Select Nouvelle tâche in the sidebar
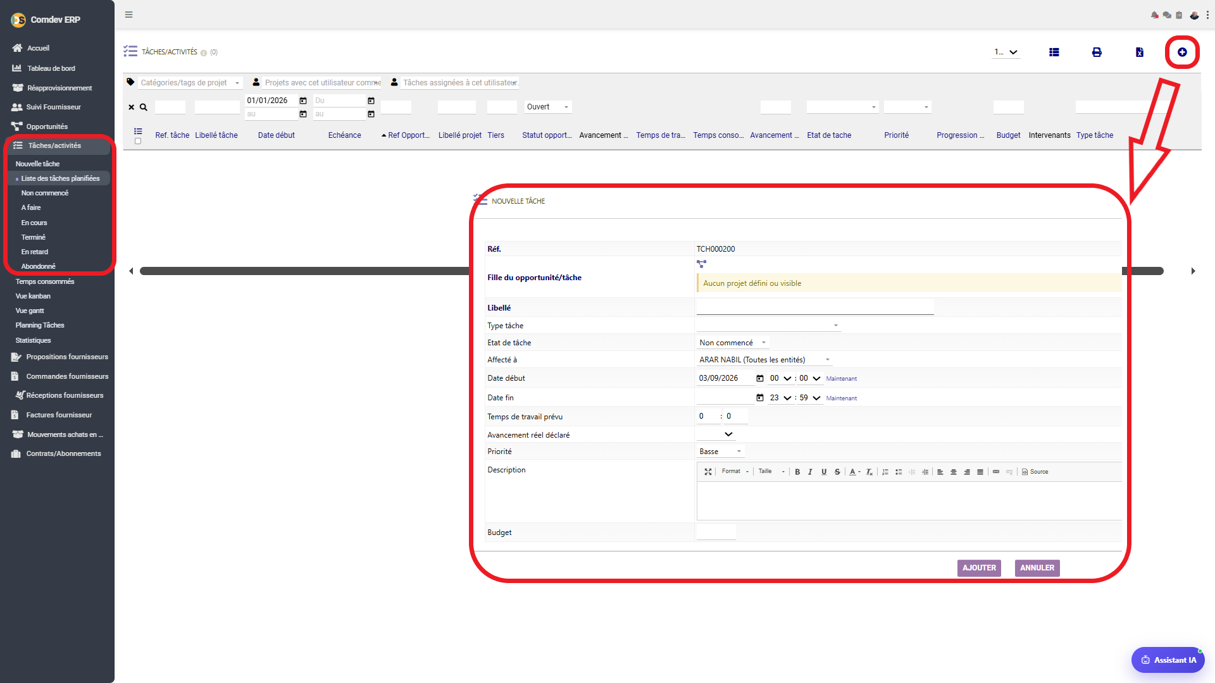Viewport: 1215px width, 683px height. [x=37, y=164]
